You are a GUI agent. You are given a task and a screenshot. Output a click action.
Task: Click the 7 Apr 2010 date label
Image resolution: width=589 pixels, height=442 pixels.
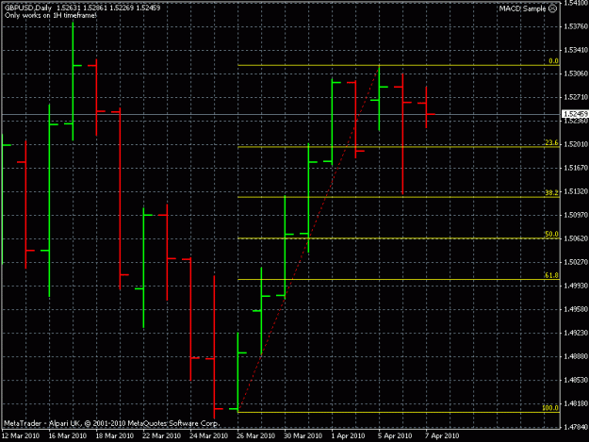pos(442,436)
